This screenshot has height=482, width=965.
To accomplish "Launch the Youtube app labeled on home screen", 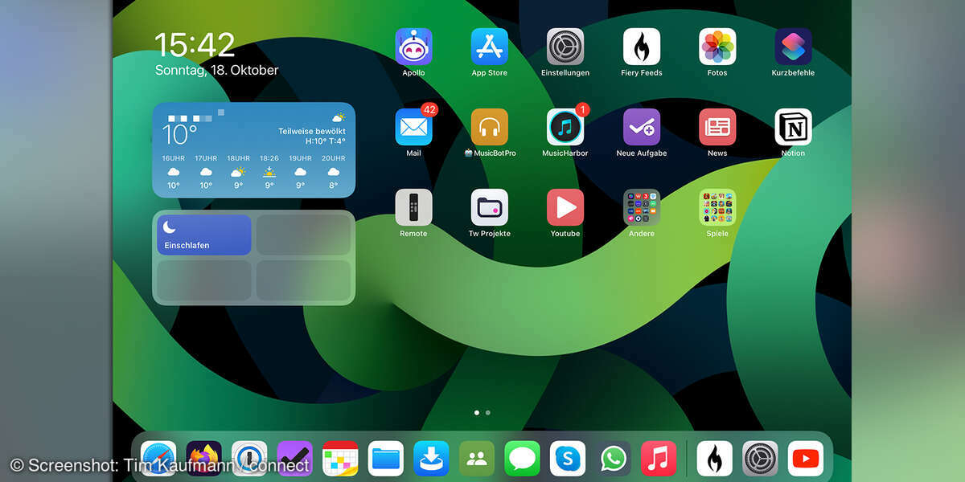I will coord(565,207).
